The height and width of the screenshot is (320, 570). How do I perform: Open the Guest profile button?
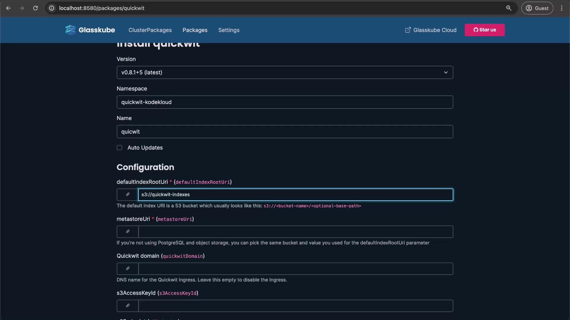pos(537,8)
